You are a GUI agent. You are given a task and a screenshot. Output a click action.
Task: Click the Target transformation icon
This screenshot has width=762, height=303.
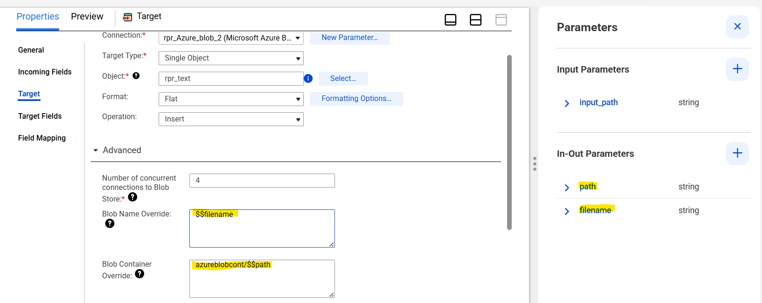coord(127,17)
